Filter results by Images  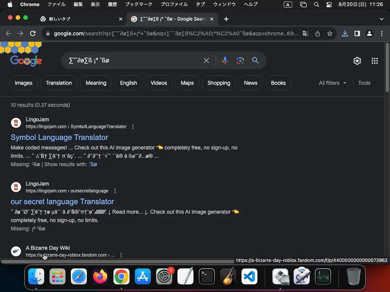coord(23,83)
